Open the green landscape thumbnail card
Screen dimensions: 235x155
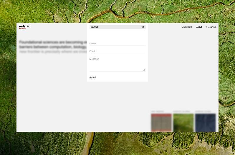point(183,122)
